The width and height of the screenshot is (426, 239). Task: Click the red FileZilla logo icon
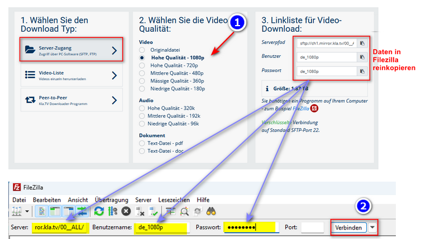(x=314, y=109)
